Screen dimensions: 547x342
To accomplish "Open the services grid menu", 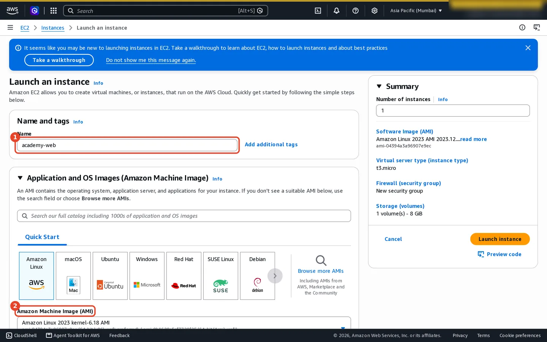I will click(x=54, y=11).
